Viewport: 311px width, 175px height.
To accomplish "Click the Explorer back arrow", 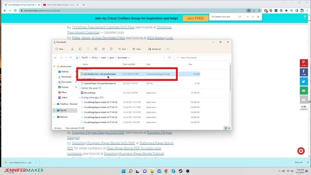I will click(55, 57).
